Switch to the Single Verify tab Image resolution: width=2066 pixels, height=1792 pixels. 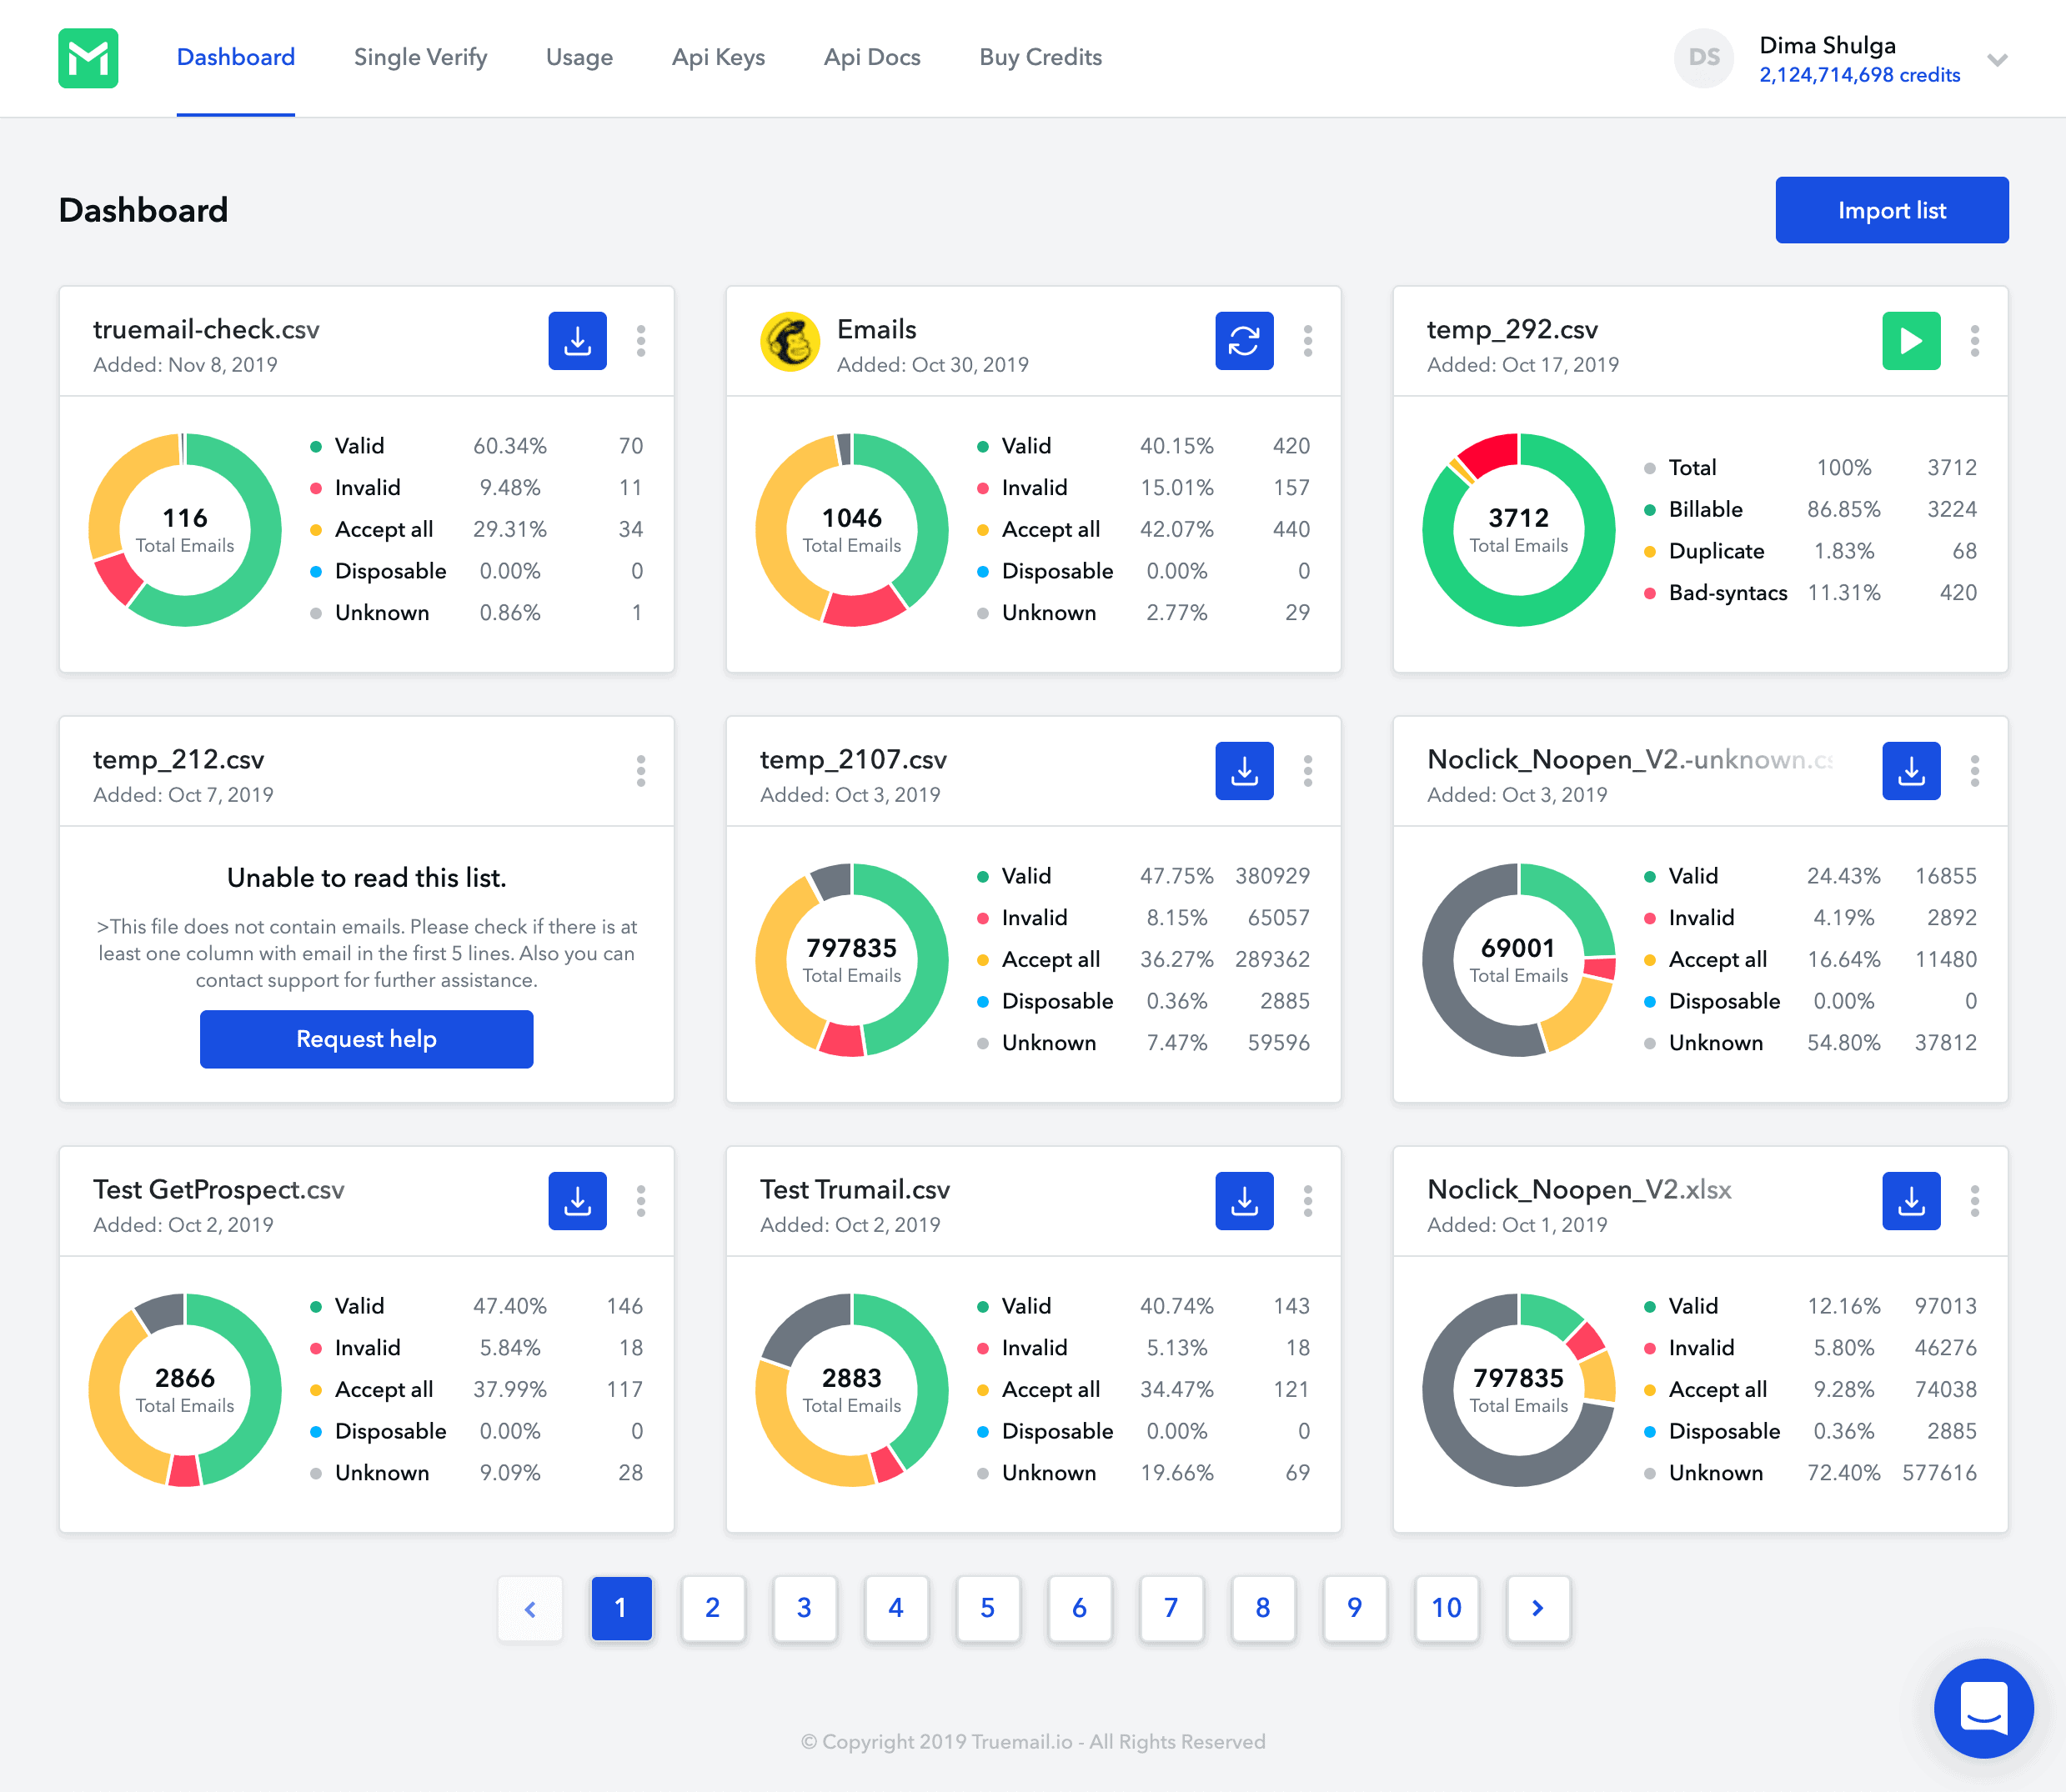coord(420,58)
